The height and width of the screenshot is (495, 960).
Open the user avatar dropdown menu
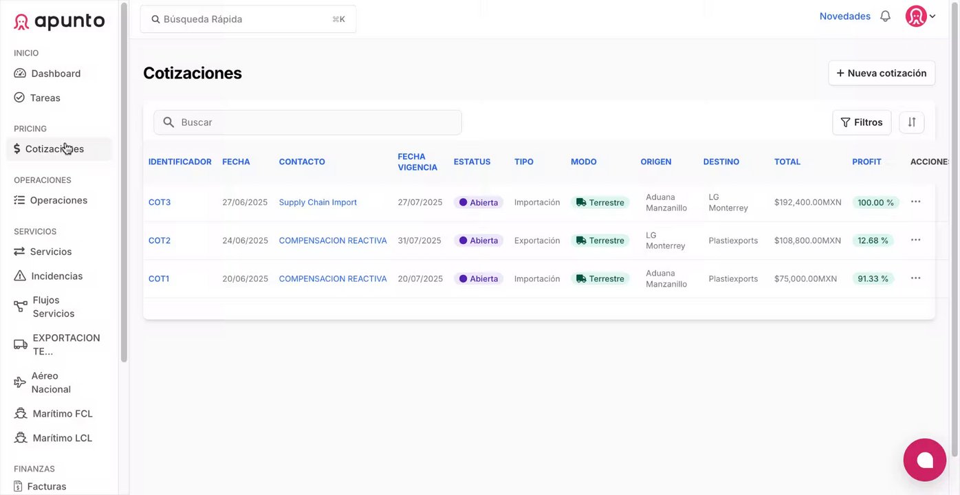[920, 16]
